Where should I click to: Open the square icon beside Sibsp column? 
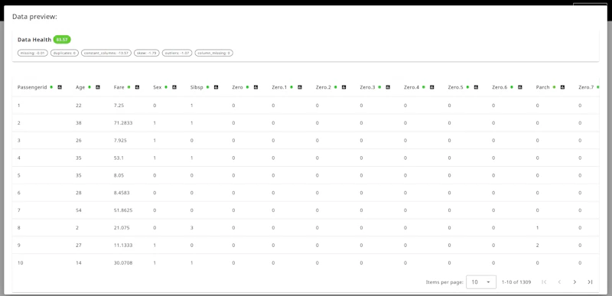216,87
